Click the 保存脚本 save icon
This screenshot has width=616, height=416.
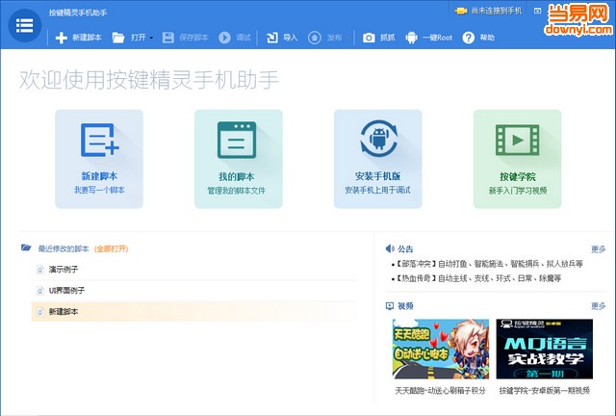(168, 38)
